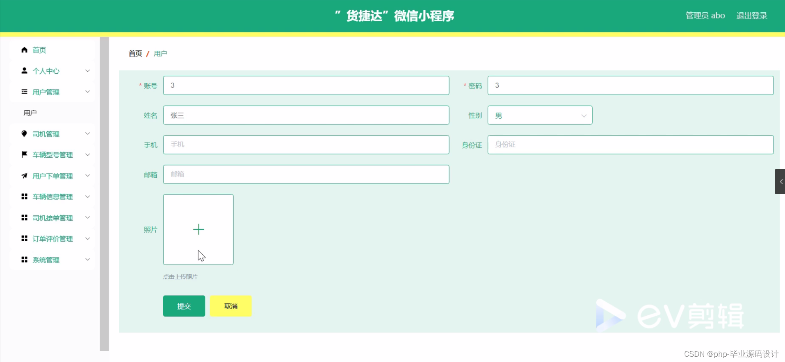This screenshot has width=785, height=362.
Task: Focus the 账号 input field
Action: click(306, 85)
